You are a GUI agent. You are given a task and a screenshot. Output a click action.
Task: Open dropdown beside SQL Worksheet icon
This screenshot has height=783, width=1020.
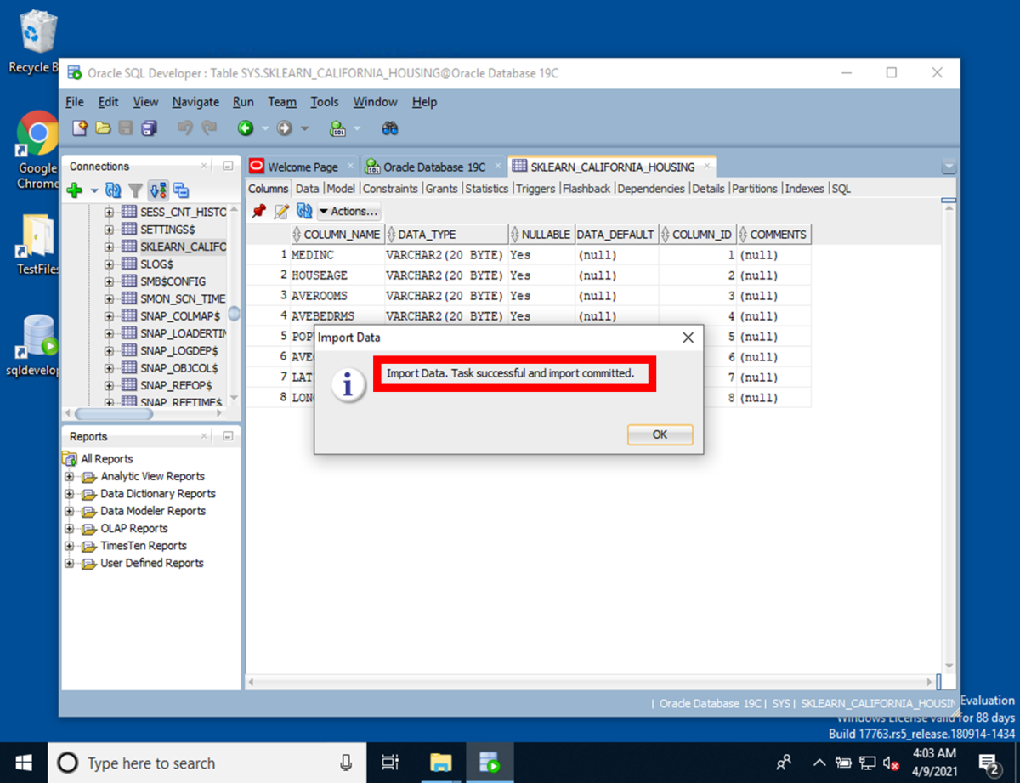pos(357,129)
